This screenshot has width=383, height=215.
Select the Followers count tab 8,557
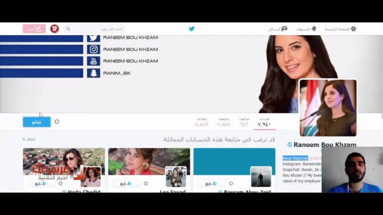(x=223, y=122)
